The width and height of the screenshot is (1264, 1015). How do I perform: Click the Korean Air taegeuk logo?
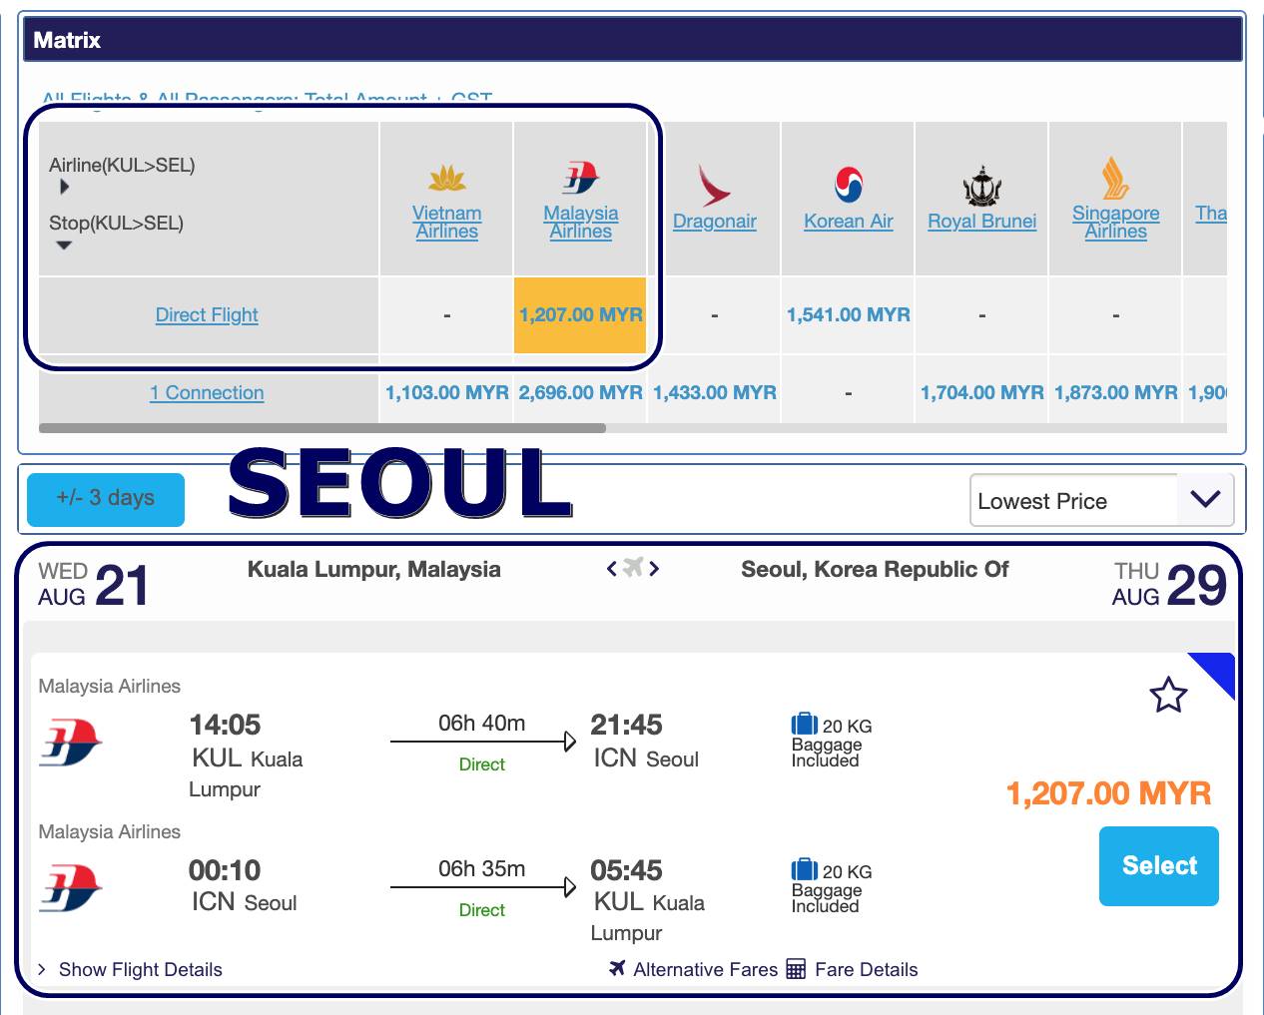[849, 185]
